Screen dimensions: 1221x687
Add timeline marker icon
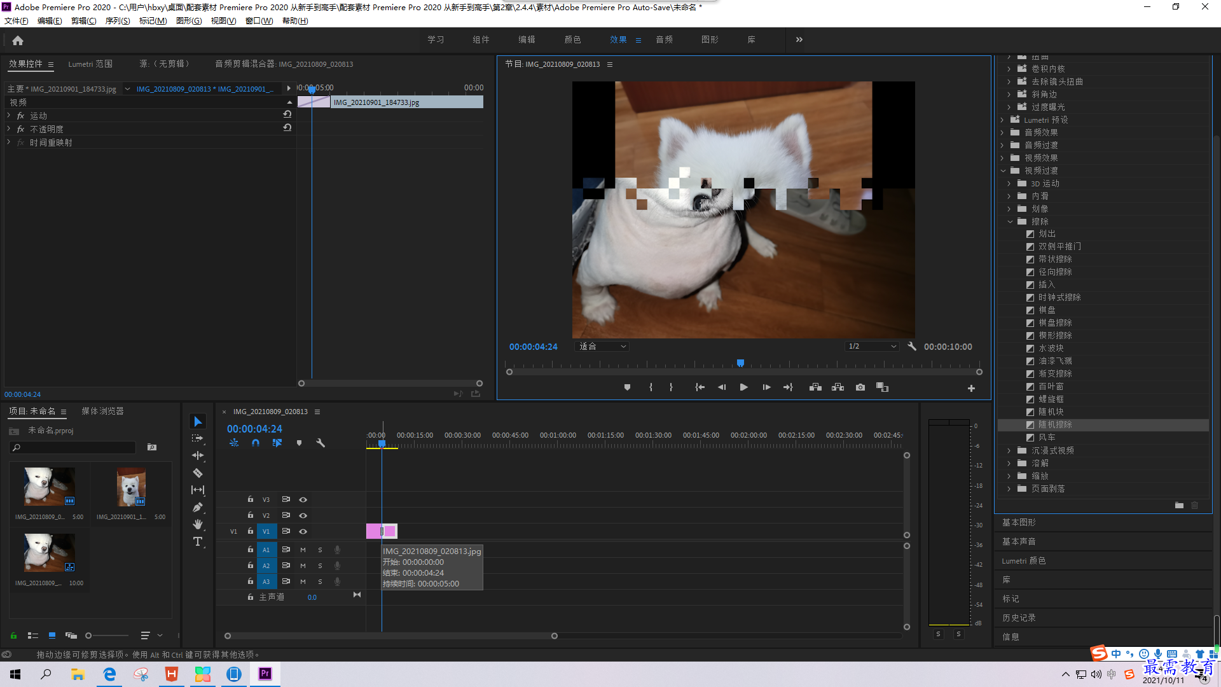pos(299,443)
